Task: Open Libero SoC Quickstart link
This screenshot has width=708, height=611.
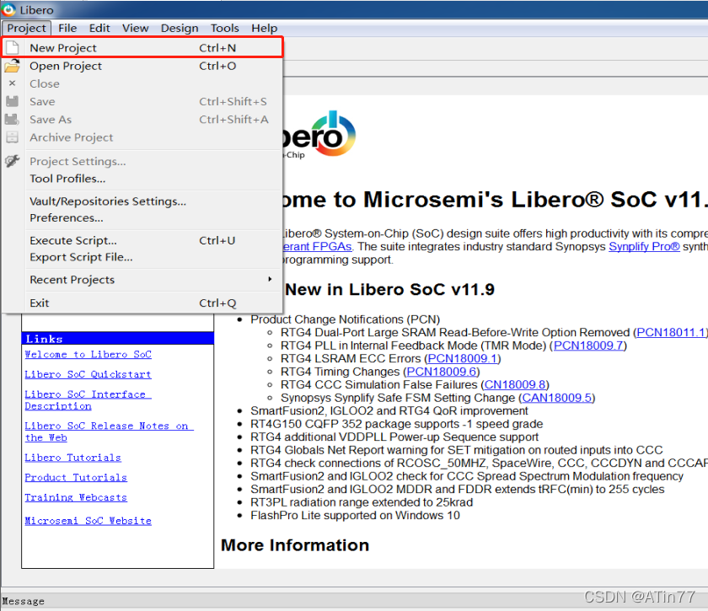Action: click(x=88, y=374)
